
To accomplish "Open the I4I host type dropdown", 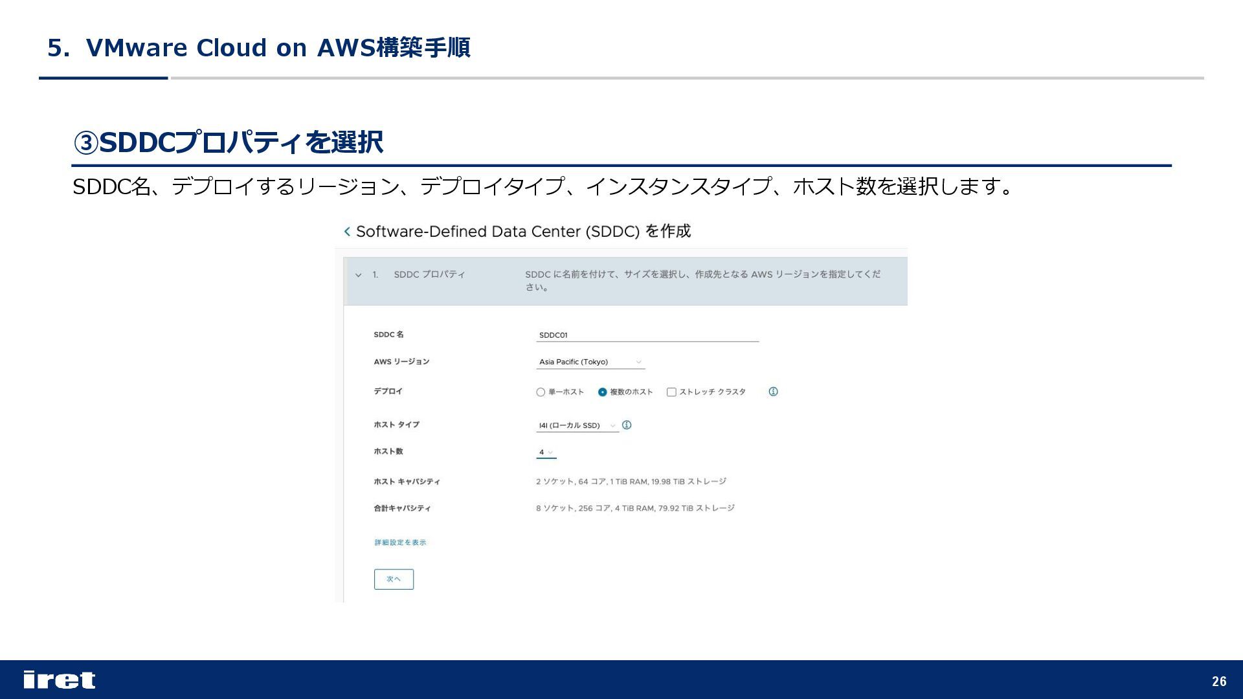I will [x=577, y=425].
